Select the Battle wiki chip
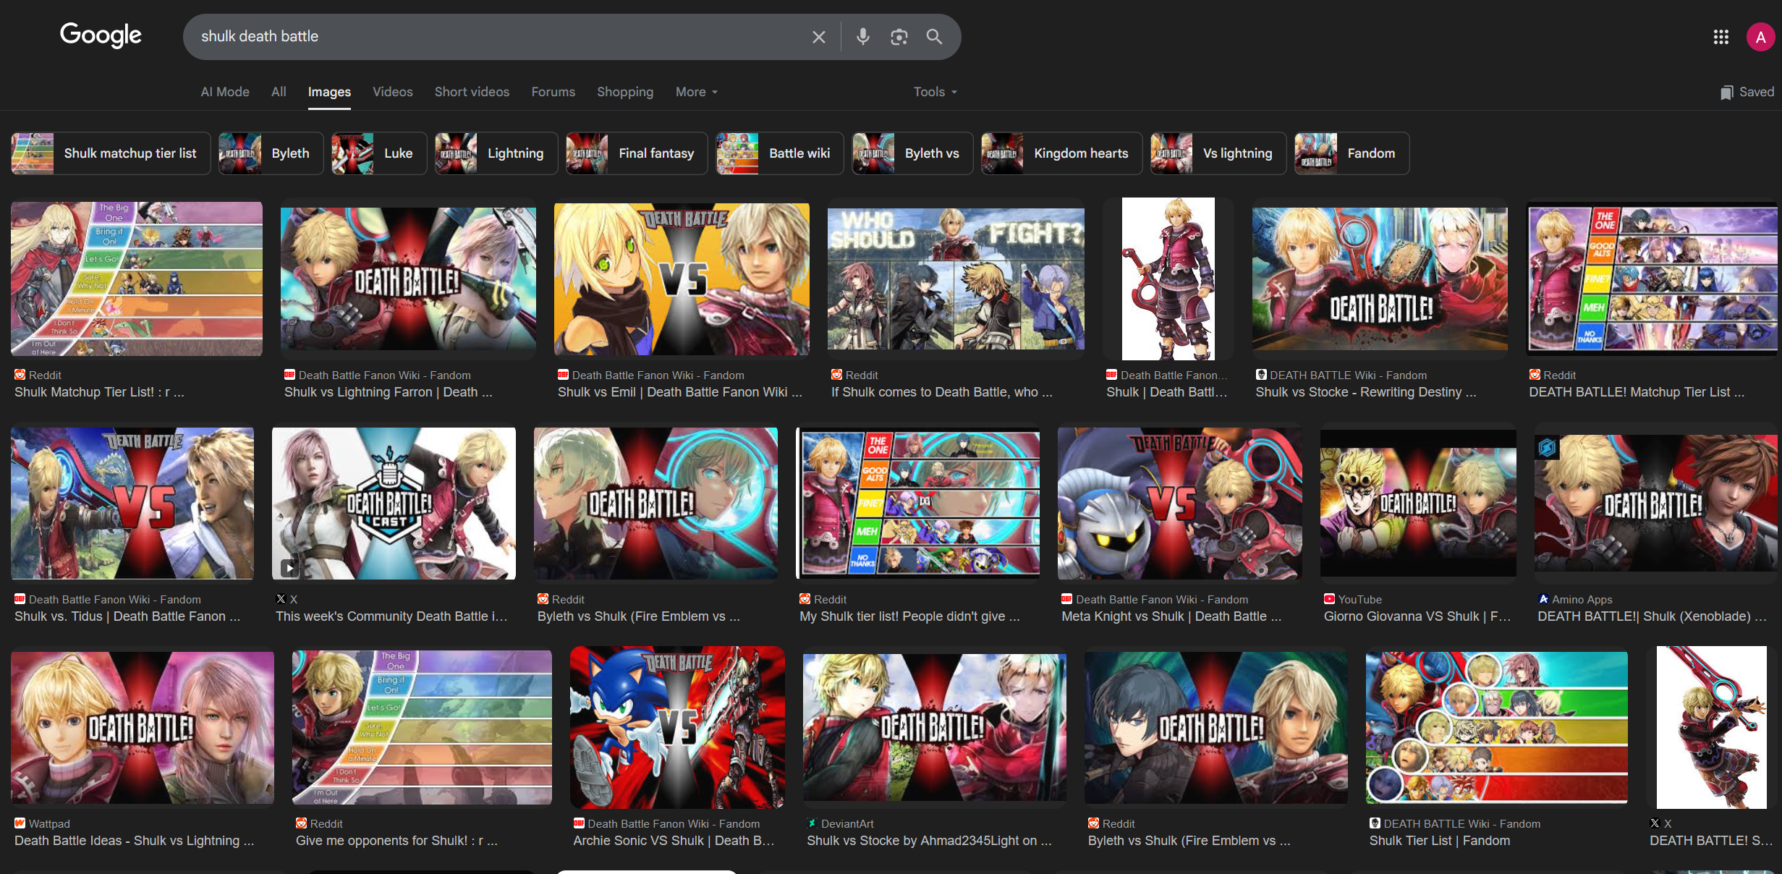1782x874 pixels. (x=780, y=153)
